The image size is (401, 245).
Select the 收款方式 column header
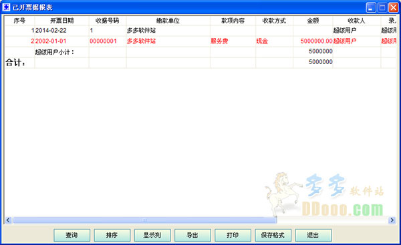point(274,21)
